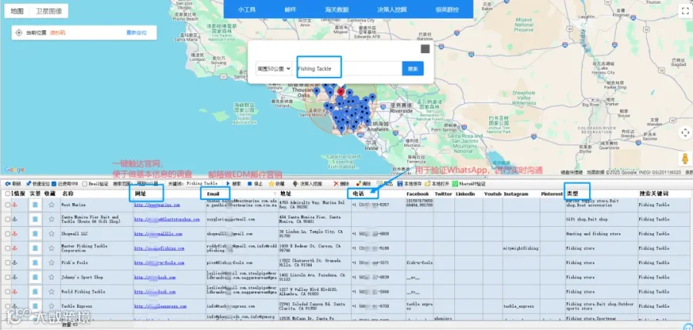Open the 搜索范围 dropdown in grid toolbar
Image resolution: width=693 pixels, height=330 pixels.
149,183
